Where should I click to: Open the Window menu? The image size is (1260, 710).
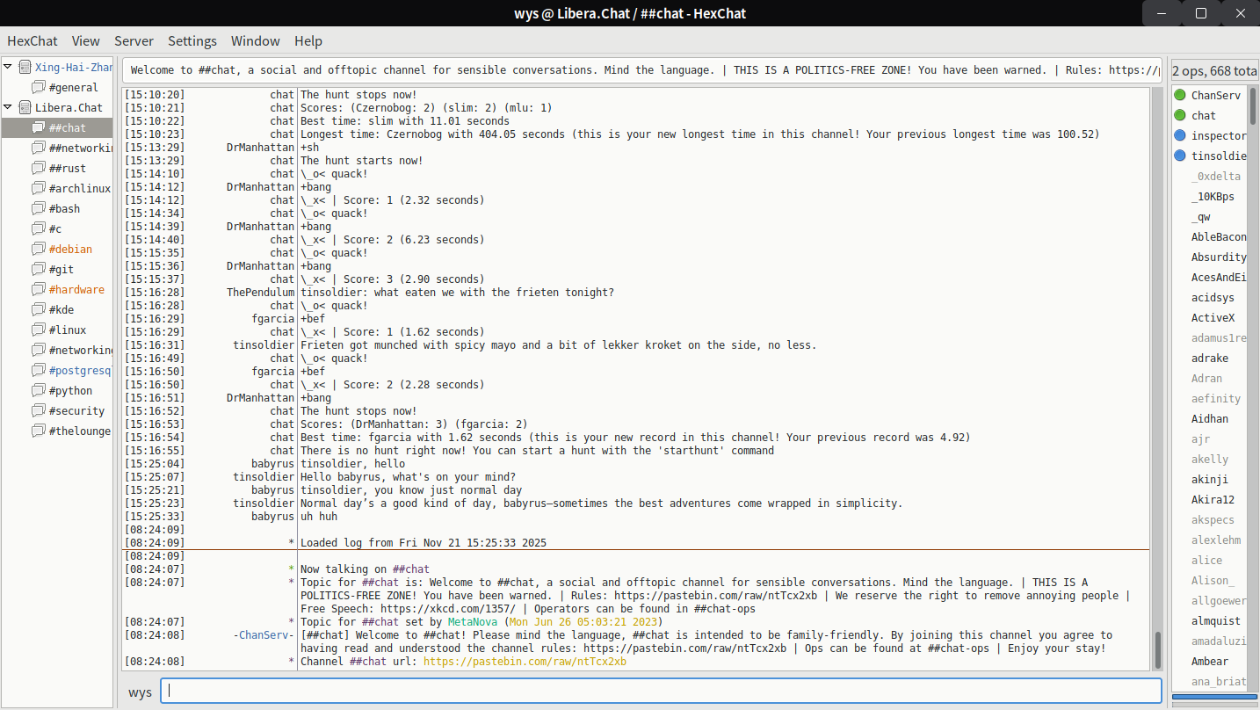255,41
